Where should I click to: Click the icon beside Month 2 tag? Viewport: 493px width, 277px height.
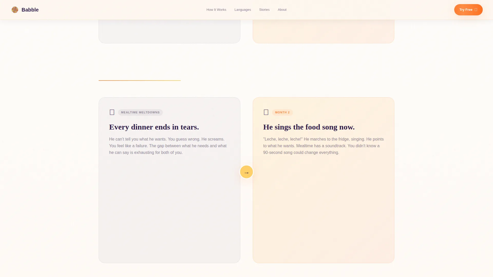(x=266, y=112)
